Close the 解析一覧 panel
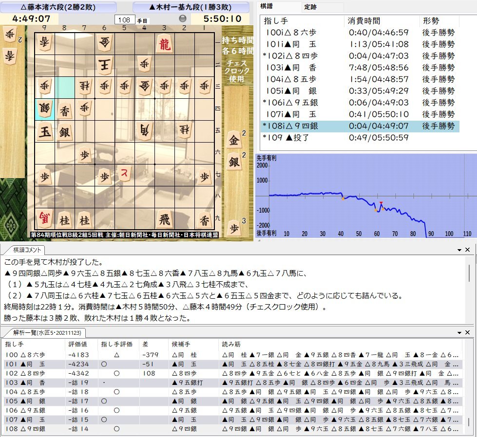 click(x=468, y=332)
